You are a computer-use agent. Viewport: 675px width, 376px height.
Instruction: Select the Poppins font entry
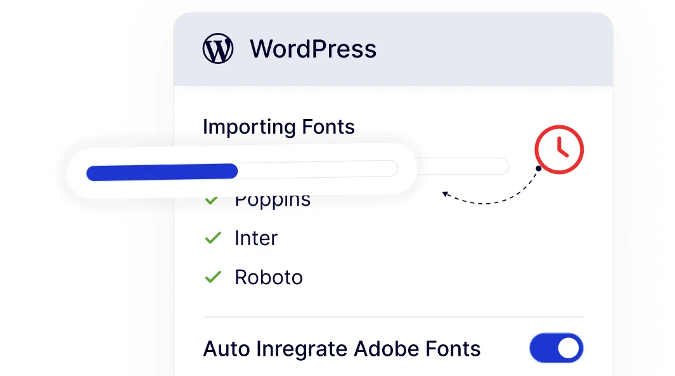pos(273,201)
